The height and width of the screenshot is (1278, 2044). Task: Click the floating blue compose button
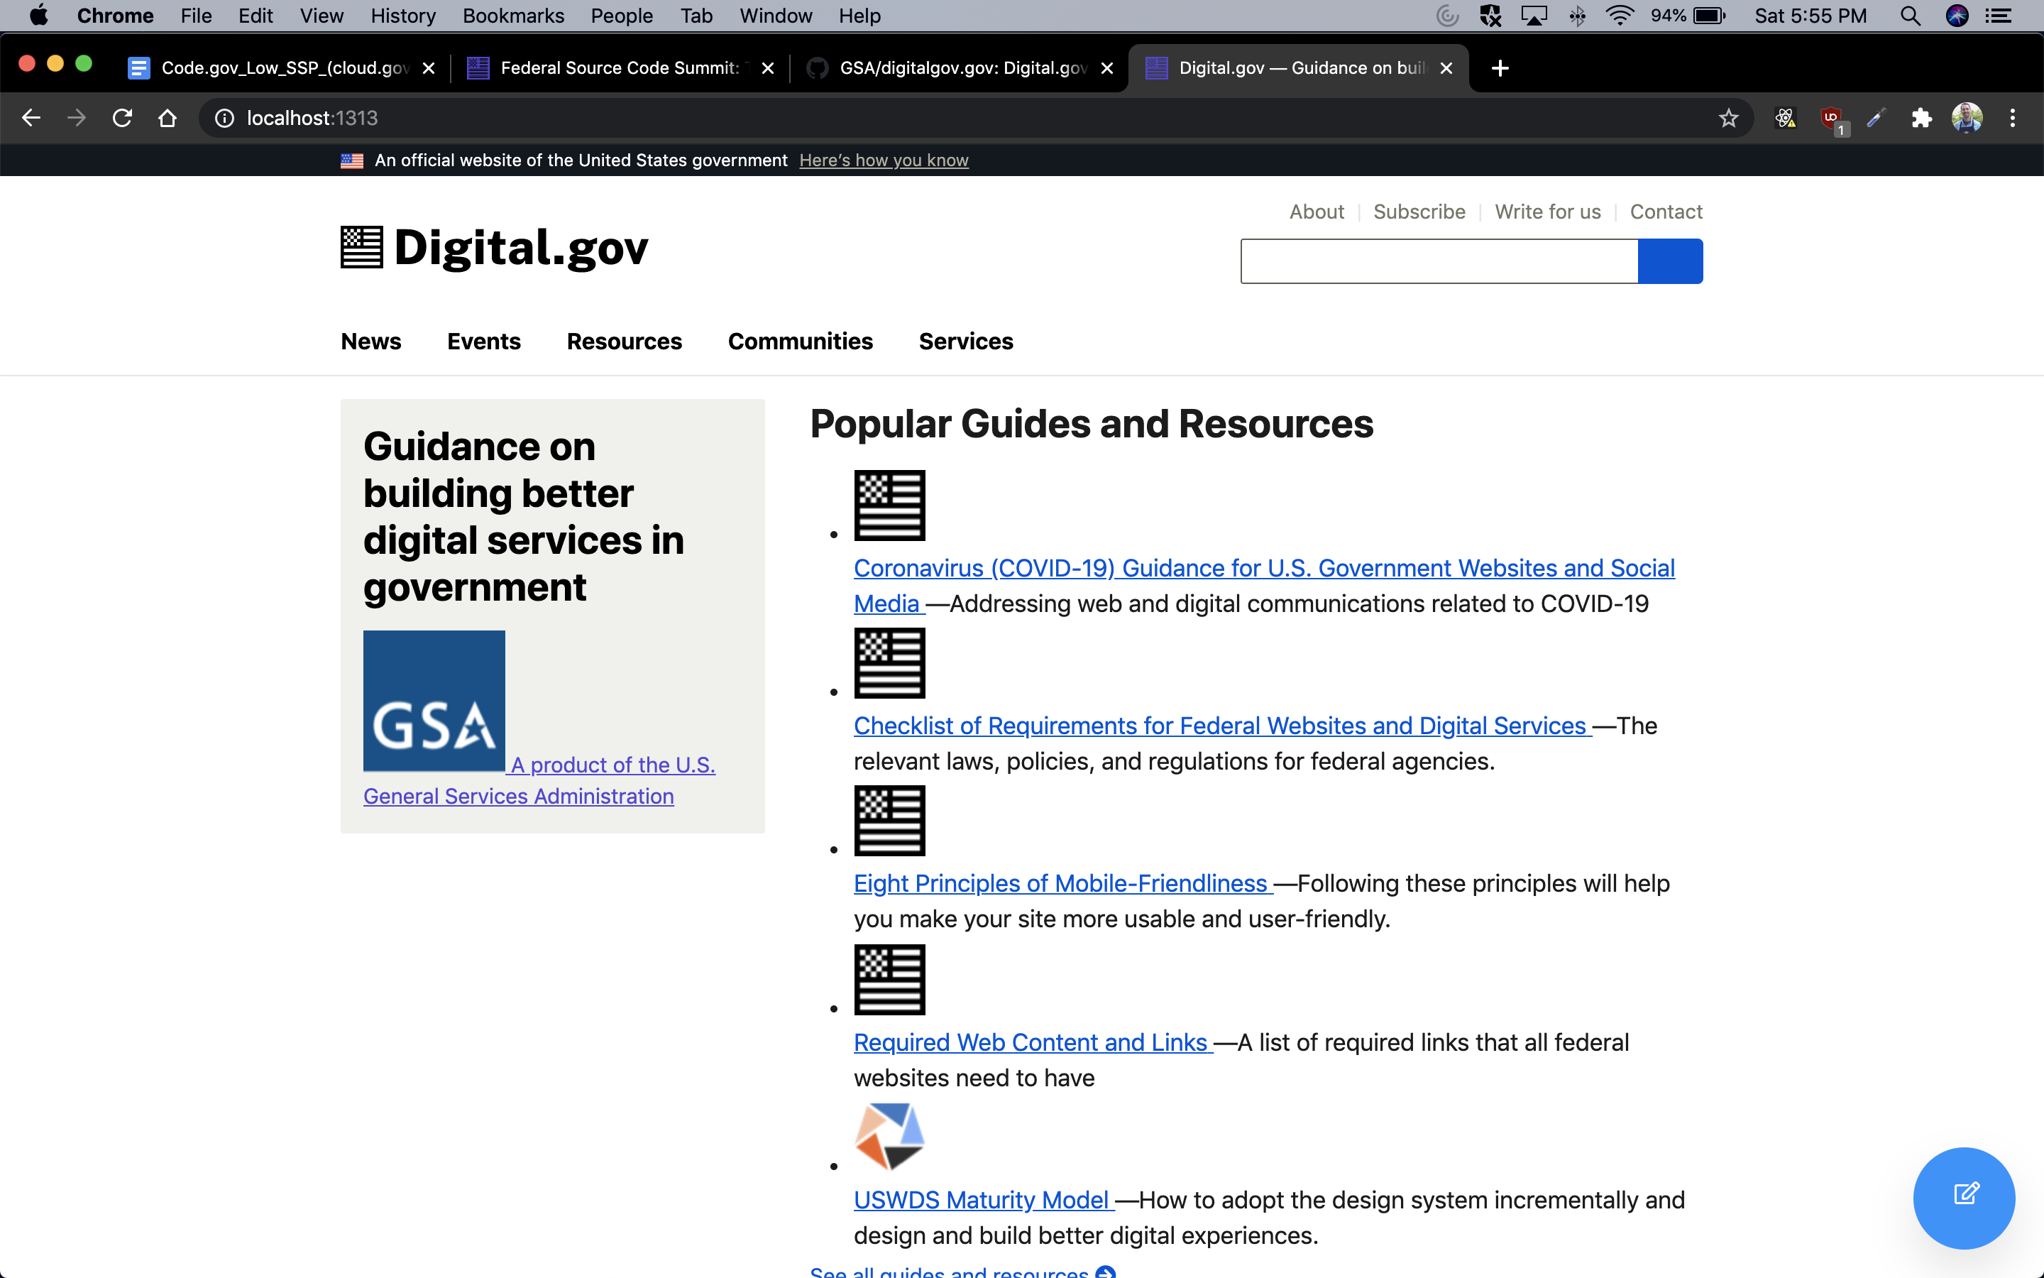(x=1964, y=1198)
